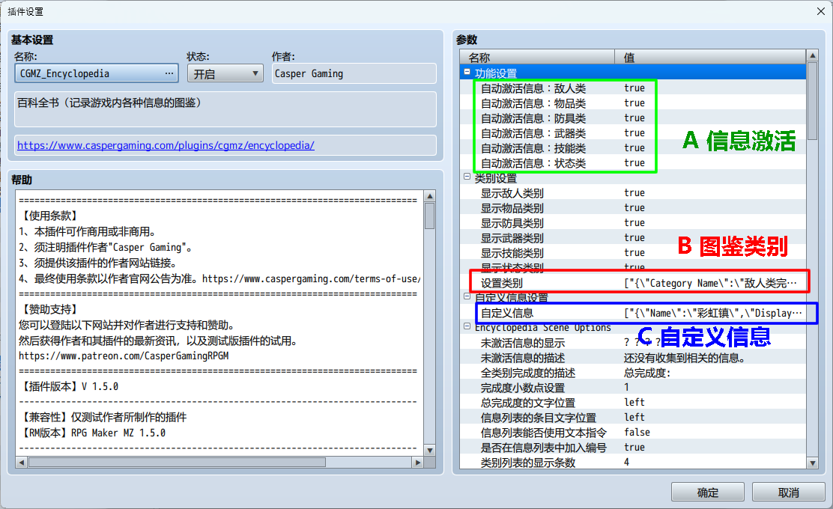Viewport: 833px width, 509px height.
Task: Select the 自动激活信息：防具类 parameter row
Action: 633,118
